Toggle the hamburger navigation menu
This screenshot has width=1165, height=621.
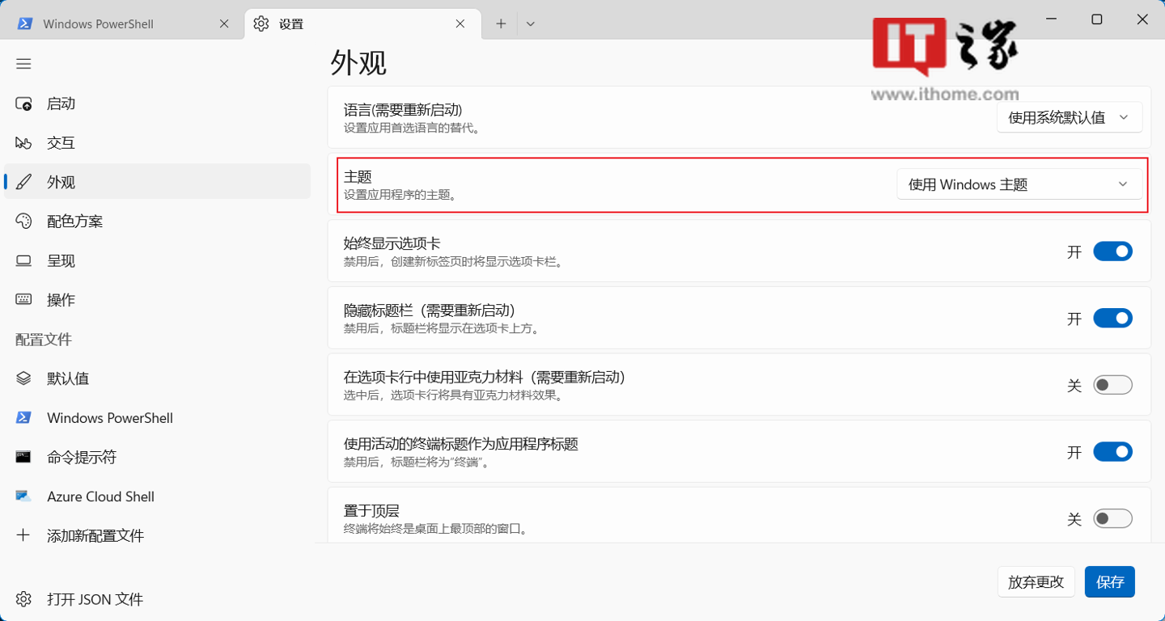(23, 64)
